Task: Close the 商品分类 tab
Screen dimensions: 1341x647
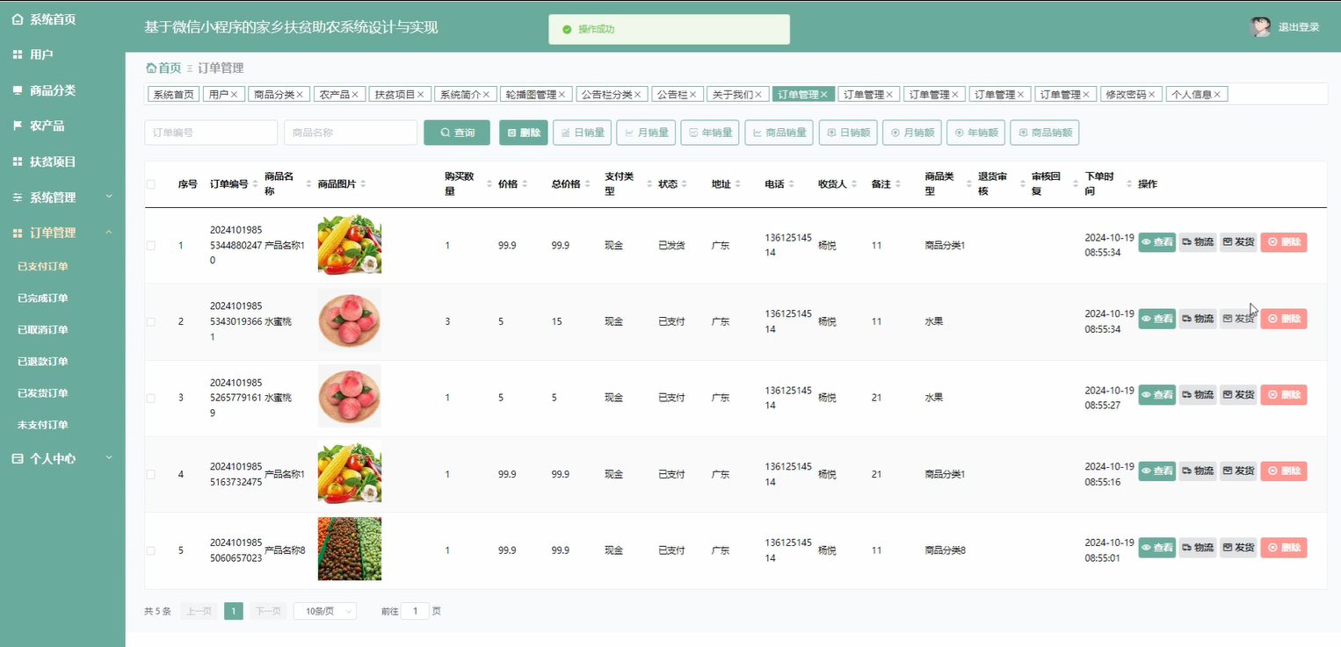Action: pos(300,95)
